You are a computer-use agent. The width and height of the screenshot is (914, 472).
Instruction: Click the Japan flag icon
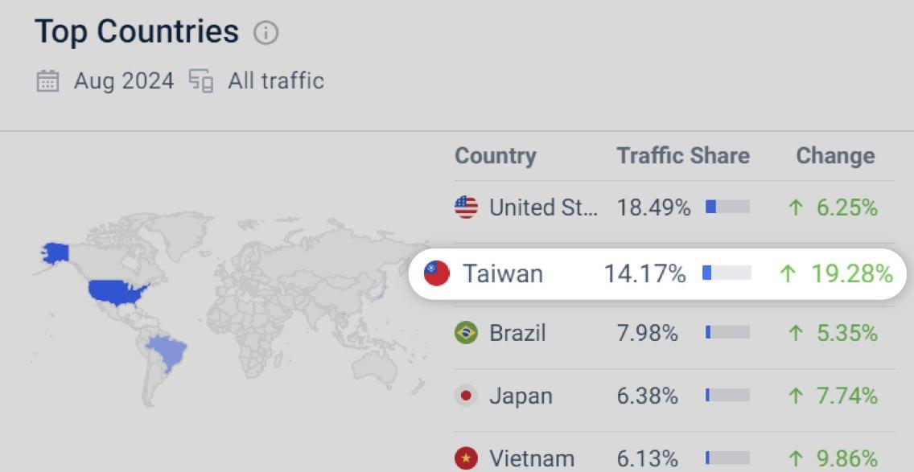point(466,396)
